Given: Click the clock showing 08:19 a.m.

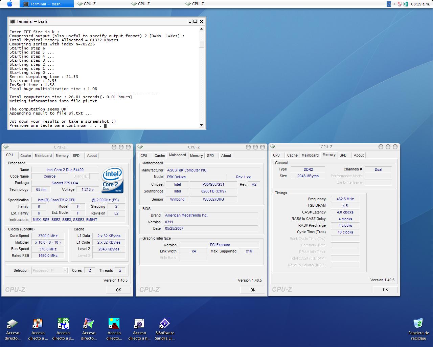Looking at the screenshot, I should pos(420,4).
